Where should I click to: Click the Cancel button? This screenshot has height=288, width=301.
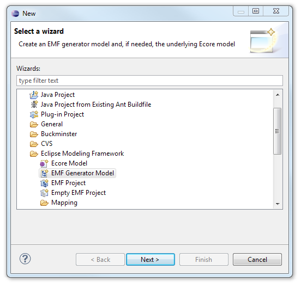[x=257, y=260]
